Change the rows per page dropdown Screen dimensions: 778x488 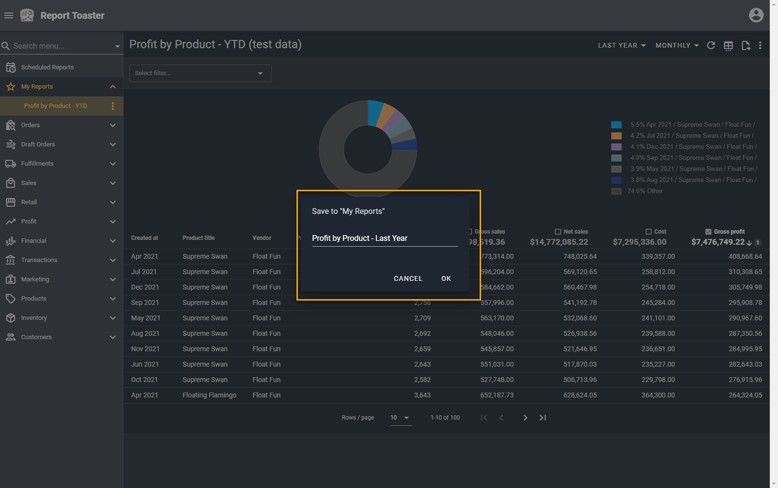(x=400, y=418)
